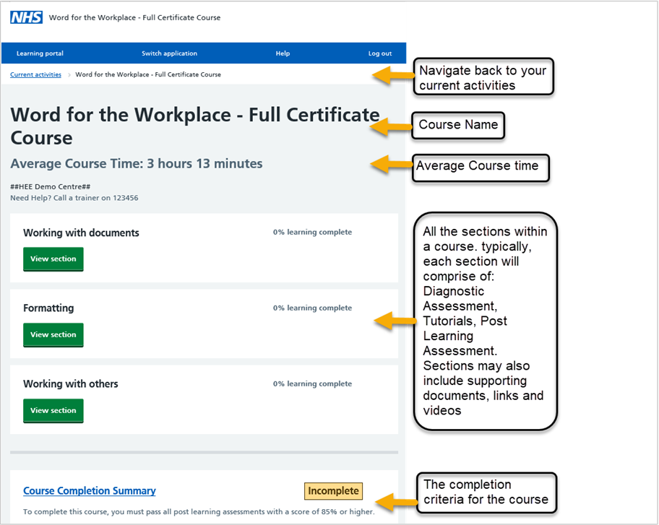Click the Working with others heading
The width and height of the screenshot is (659, 525).
(x=71, y=384)
